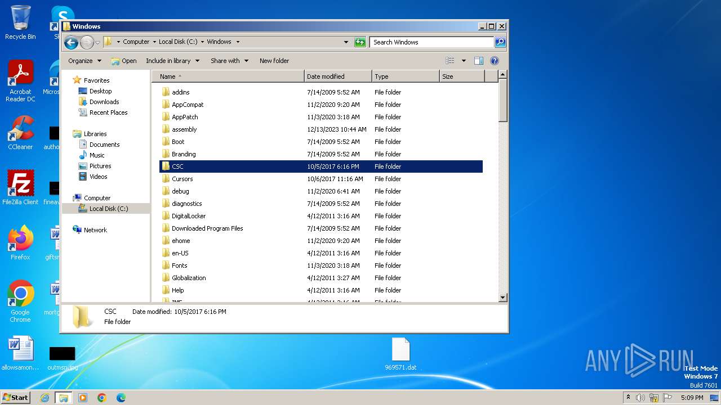Click Local Disk (C:) breadcrumb
The width and height of the screenshot is (721, 405).
click(179, 42)
